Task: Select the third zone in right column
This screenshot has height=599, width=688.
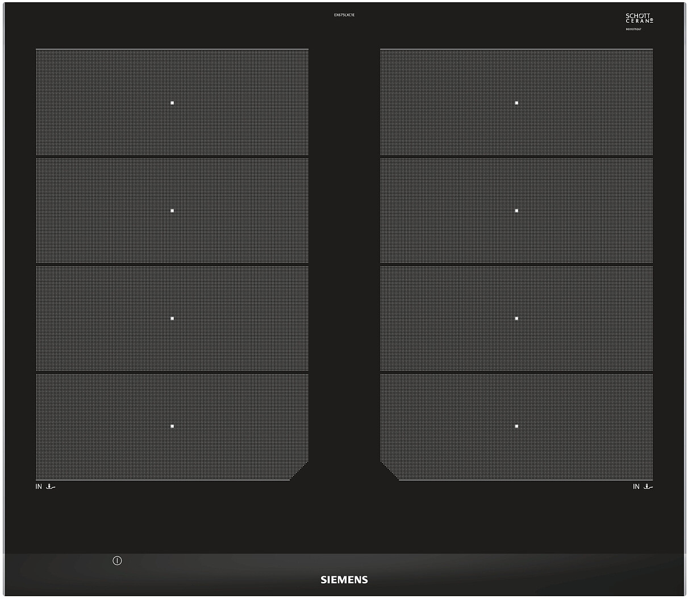Action: tap(516, 318)
